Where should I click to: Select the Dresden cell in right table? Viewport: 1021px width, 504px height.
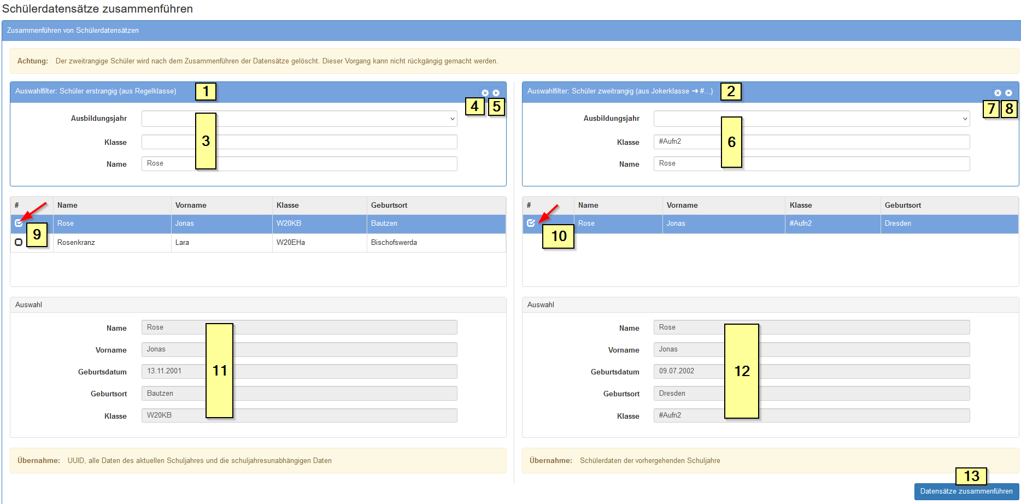(897, 224)
